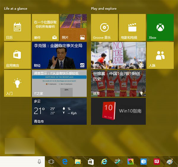This screenshot has height=167, width=178.
Task: Click the microphone icon in search box
Action: click(x=39, y=161)
